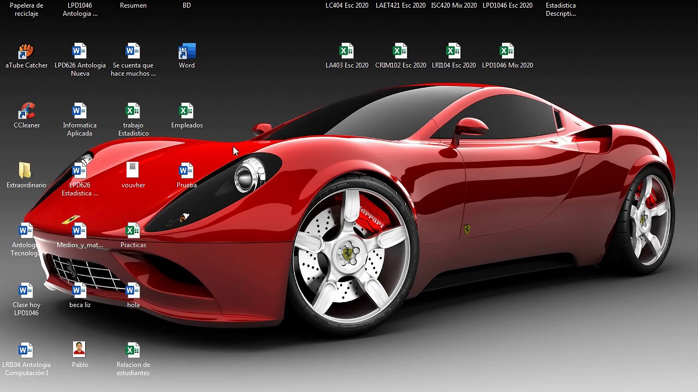Select the Prueba Word document icon
The height and width of the screenshot is (392, 698).
tap(186, 171)
